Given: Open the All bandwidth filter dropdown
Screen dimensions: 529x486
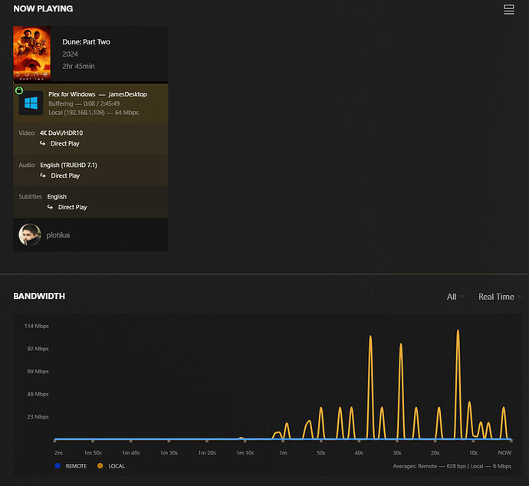Looking at the screenshot, I should (455, 297).
